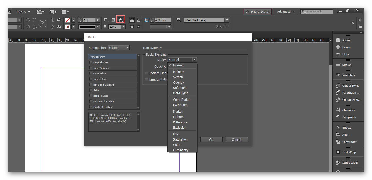Open the Swatches panel icon
Viewport: 372px width, 180px height.
tap(338, 75)
